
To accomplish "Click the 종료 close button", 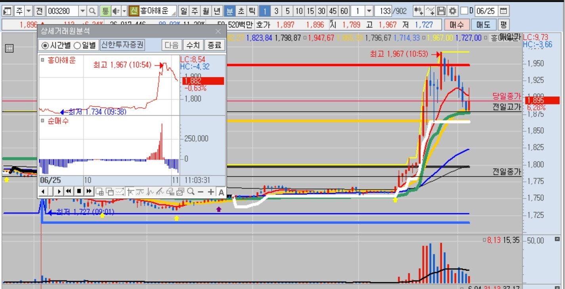I will (215, 45).
